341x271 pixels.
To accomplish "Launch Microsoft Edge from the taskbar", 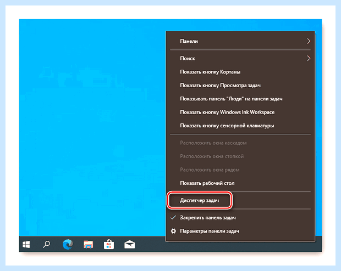I will (x=68, y=244).
